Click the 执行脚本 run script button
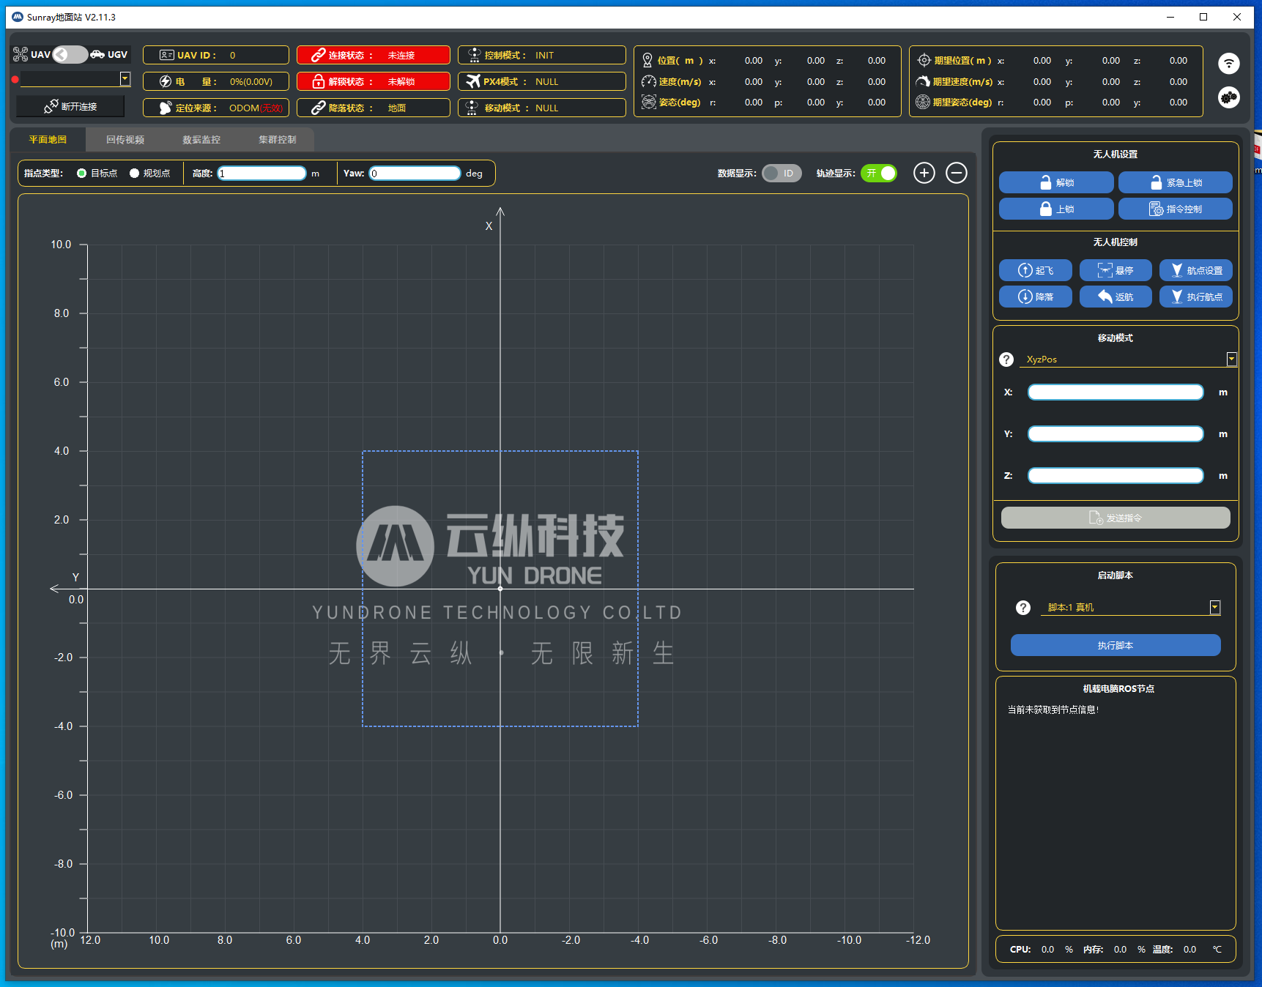This screenshot has width=1262, height=987. pyautogui.click(x=1116, y=645)
